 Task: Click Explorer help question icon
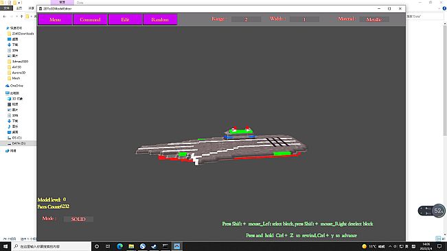tap(444, 8)
